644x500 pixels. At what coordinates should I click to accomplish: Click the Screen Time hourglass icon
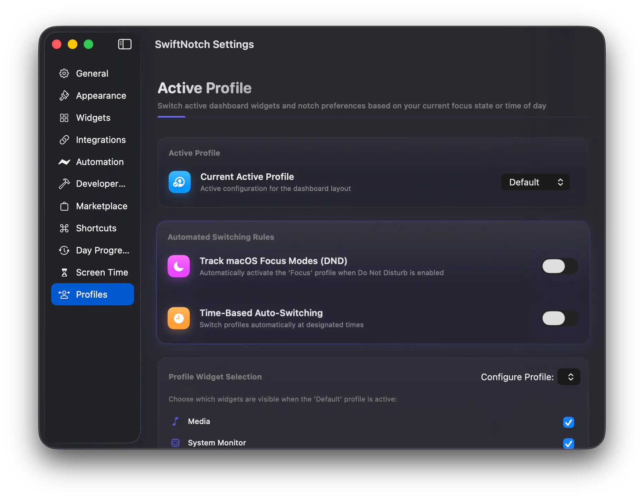(x=64, y=272)
